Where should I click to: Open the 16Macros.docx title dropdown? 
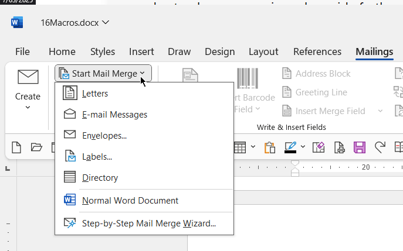point(106,23)
